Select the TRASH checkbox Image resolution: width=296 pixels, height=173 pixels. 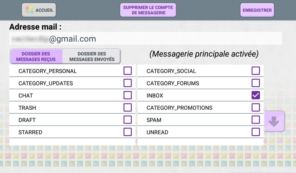pyautogui.click(x=127, y=107)
